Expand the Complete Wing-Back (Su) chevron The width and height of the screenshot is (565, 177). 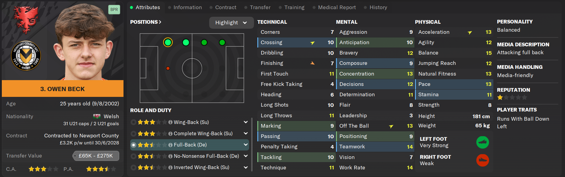click(245, 133)
